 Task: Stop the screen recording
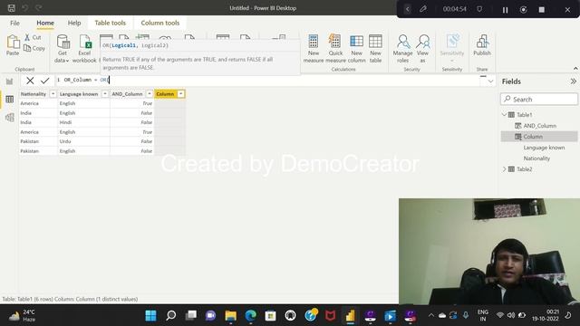542,10
